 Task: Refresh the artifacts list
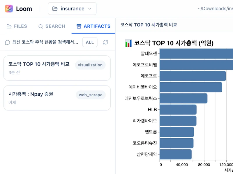(x=106, y=42)
